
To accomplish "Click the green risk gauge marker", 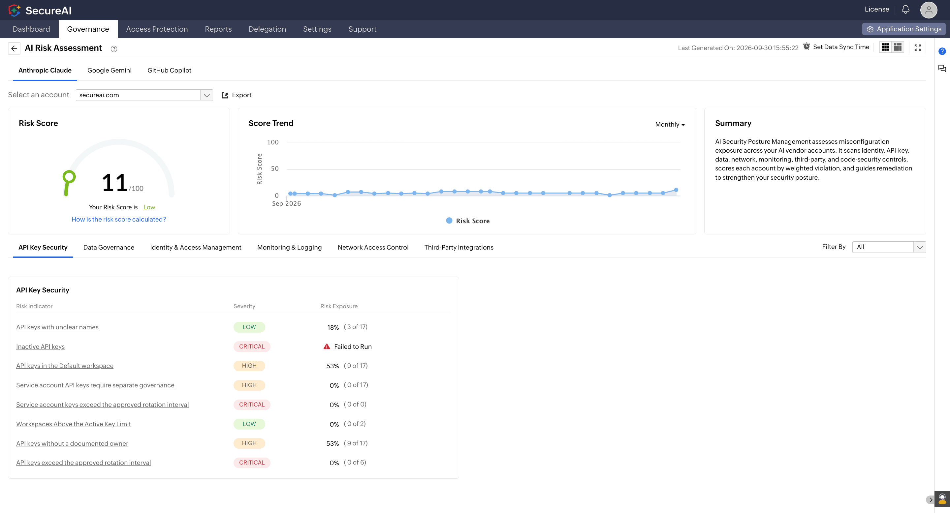I will pos(69,177).
